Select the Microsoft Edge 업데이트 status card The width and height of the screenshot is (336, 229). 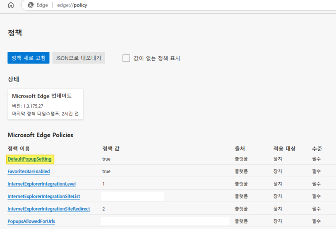click(x=45, y=104)
